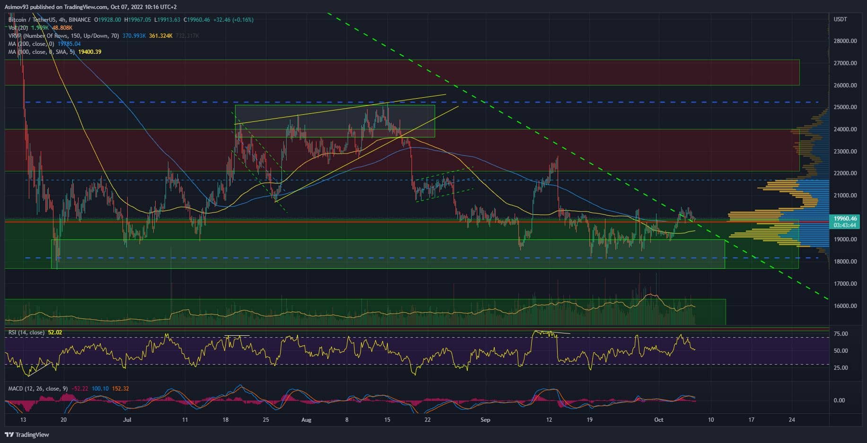This screenshot has height=443, width=867.
Task: Click the 48.808K volume average value
Action: click(x=61, y=28)
